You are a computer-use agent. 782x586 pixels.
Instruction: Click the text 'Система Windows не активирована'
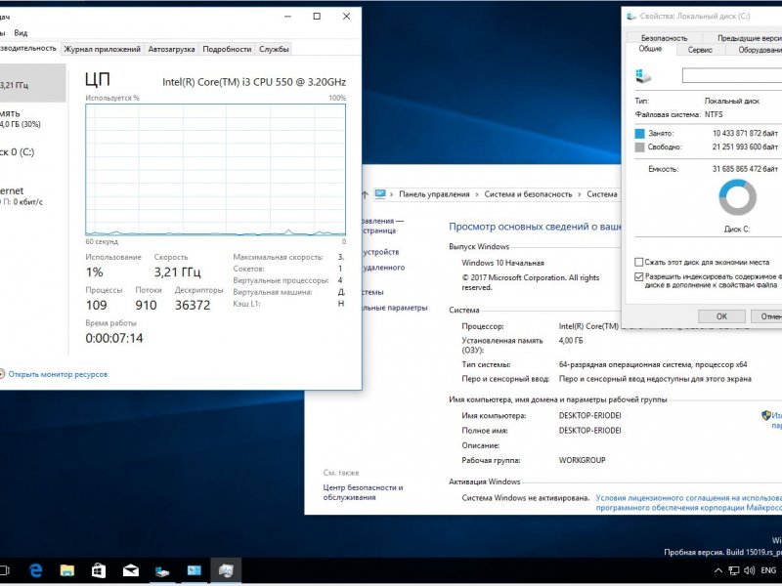(526, 498)
